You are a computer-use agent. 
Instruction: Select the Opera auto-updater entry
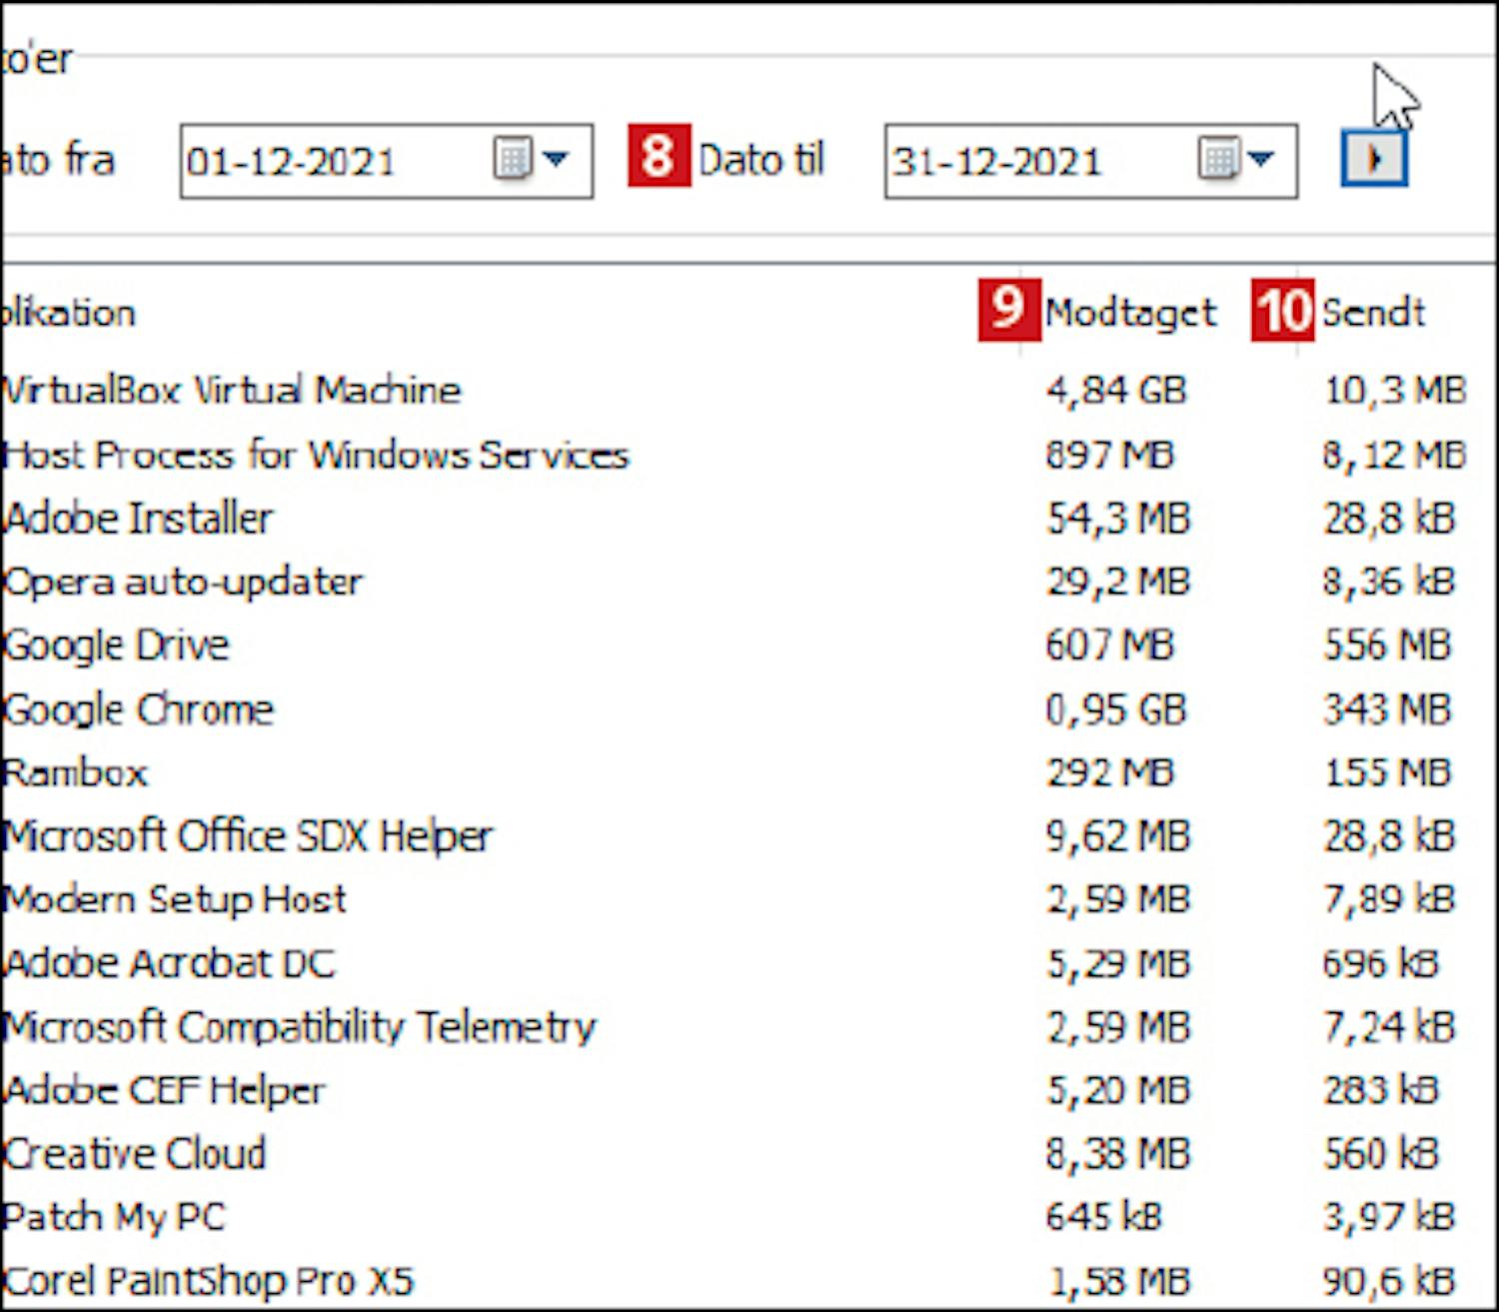(x=183, y=582)
